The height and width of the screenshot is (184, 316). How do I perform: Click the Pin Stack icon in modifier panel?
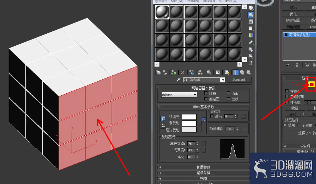[x=287, y=65]
